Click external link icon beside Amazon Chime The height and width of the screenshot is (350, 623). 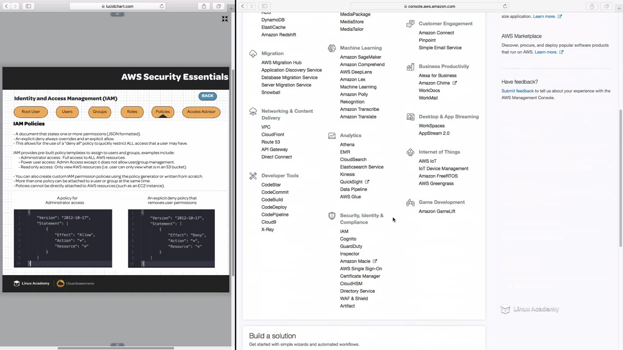(455, 83)
